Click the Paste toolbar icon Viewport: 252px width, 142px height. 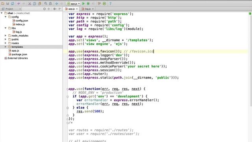point(39,4)
